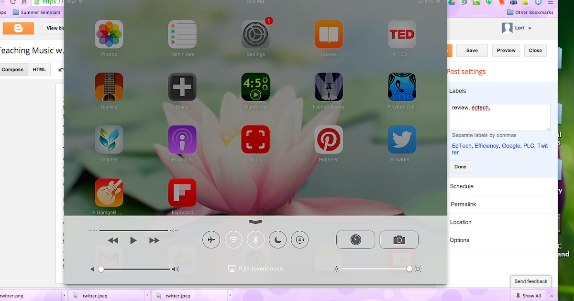Image resolution: width=574 pixels, height=301 pixels.
Task: Launch the Podcasts app
Action: [182, 140]
